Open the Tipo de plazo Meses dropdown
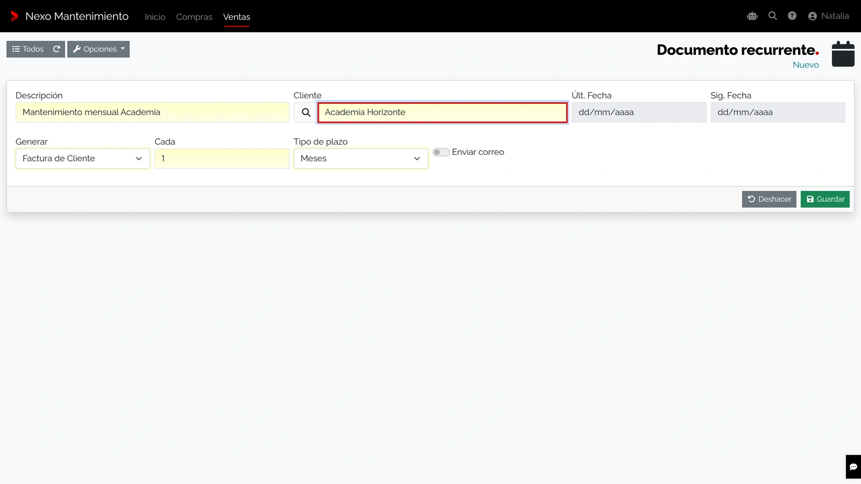Screen dimensions: 861x484 click(x=361, y=159)
